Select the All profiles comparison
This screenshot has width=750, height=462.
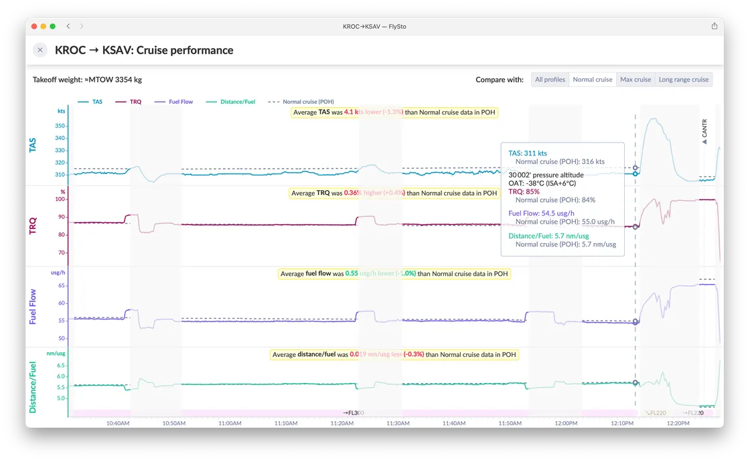[550, 80]
